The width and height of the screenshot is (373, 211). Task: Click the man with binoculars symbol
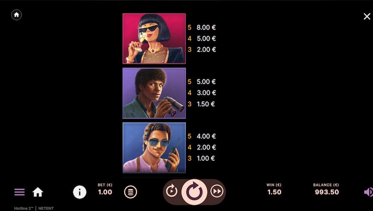tap(154, 93)
